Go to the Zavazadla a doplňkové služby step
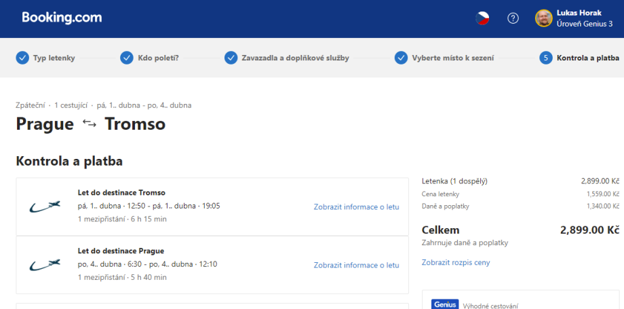 [x=295, y=58]
